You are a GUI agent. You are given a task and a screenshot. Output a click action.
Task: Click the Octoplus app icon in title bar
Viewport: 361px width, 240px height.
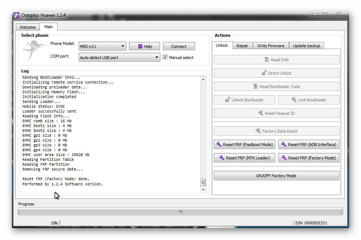16,15
